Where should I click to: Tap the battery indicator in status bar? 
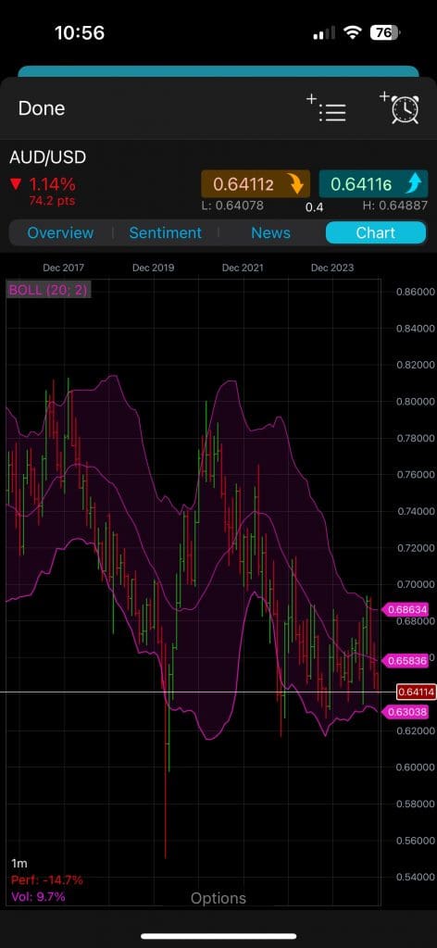(x=386, y=32)
